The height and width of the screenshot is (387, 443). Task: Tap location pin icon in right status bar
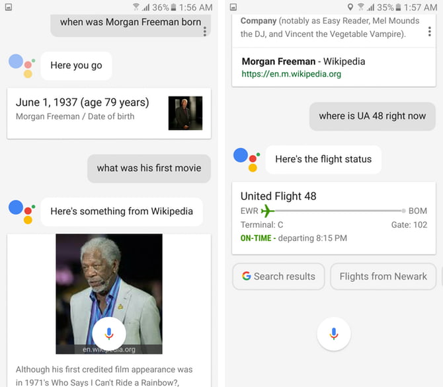pyautogui.click(x=350, y=7)
